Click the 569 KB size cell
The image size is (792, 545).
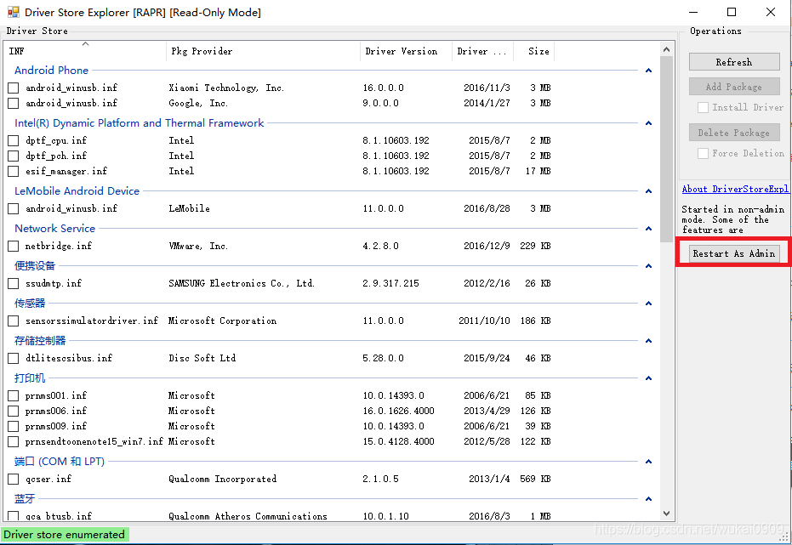tap(535, 479)
